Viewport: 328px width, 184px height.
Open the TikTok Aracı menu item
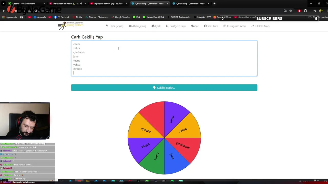coord(260,26)
